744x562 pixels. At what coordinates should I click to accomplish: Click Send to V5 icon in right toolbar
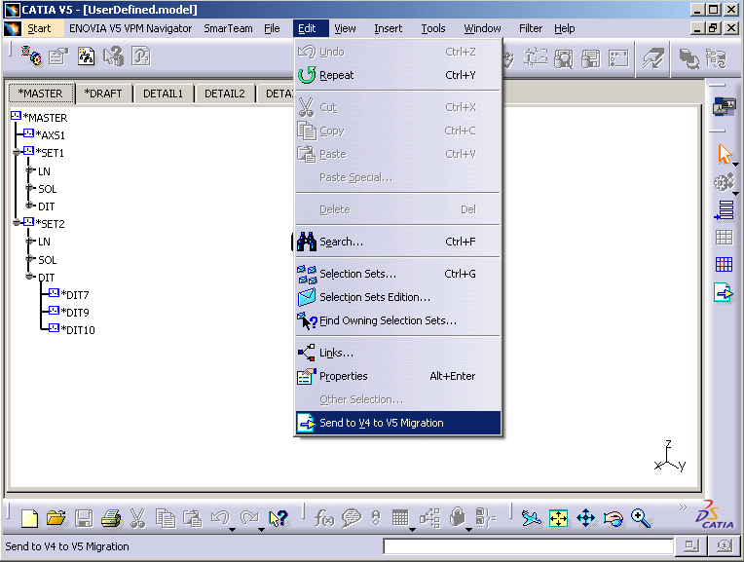pyautogui.click(x=724, y=291)
